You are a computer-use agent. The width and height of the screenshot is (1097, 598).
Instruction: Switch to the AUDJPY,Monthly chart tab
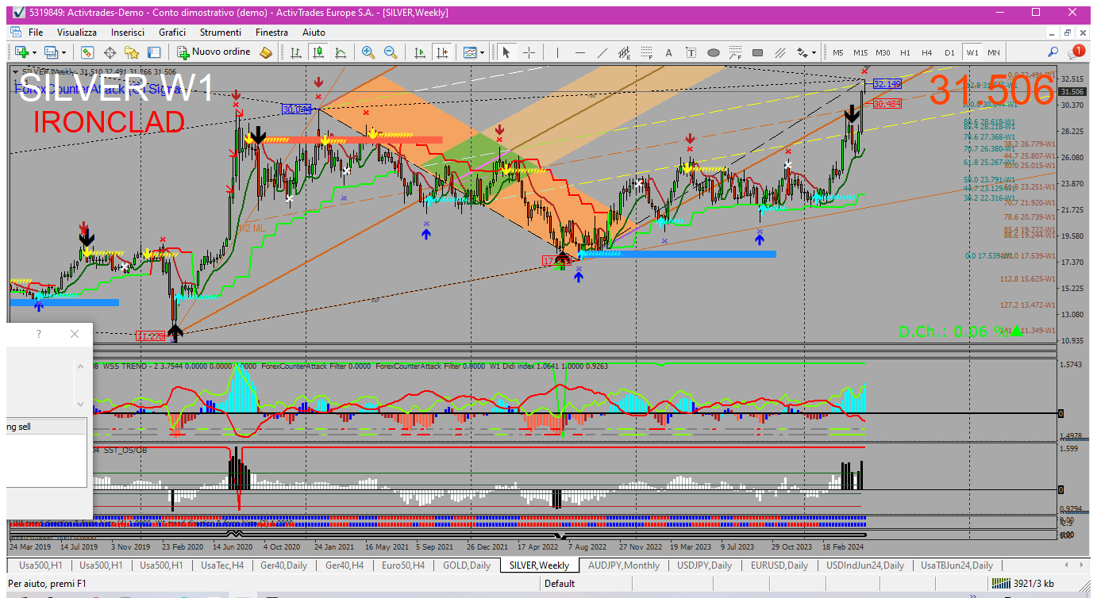coord(624,565)
